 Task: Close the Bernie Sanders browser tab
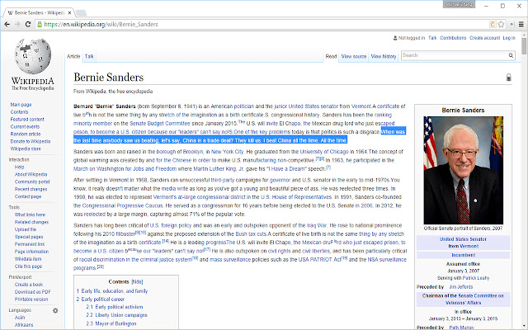tap(69, 13)
